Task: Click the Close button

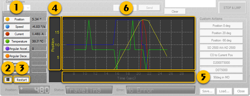Action: (x=241, y=91)
